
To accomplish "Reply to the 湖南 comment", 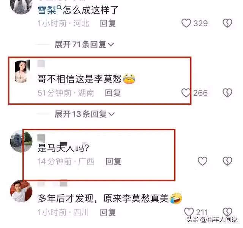I will coord(113,93).
